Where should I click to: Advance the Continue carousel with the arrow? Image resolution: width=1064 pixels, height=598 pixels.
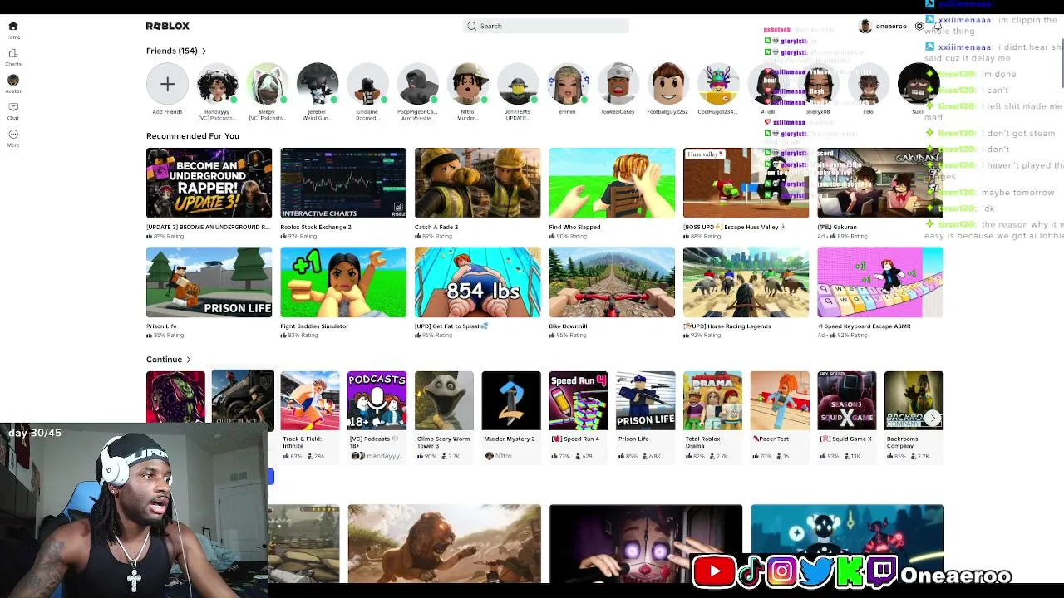933,418
